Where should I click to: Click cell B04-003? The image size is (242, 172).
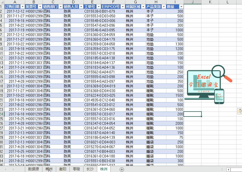pos(113,151)
